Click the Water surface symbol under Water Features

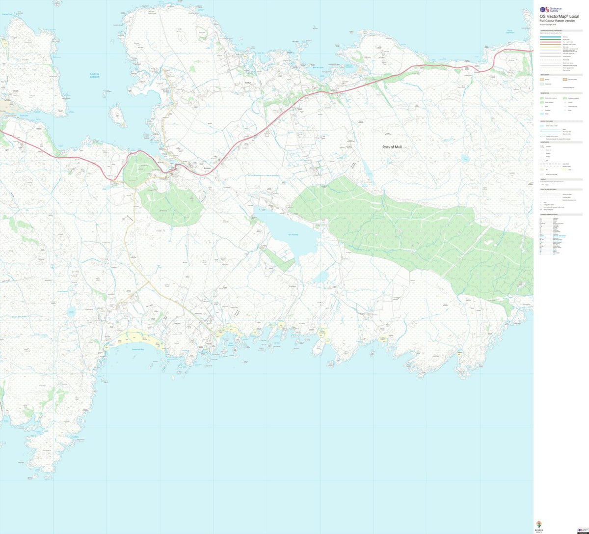[x=542, y=126]
